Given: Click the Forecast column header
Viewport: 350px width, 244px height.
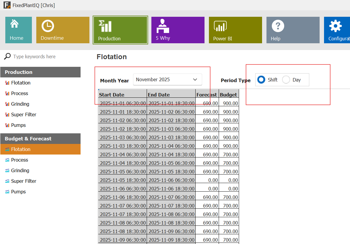Looking at the screenshot, I should (207, 94).
